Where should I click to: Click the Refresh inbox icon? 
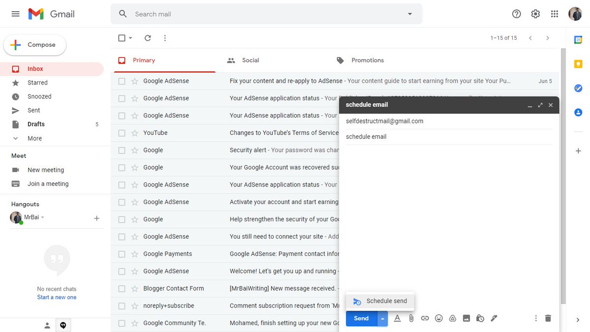pos(147,38)
